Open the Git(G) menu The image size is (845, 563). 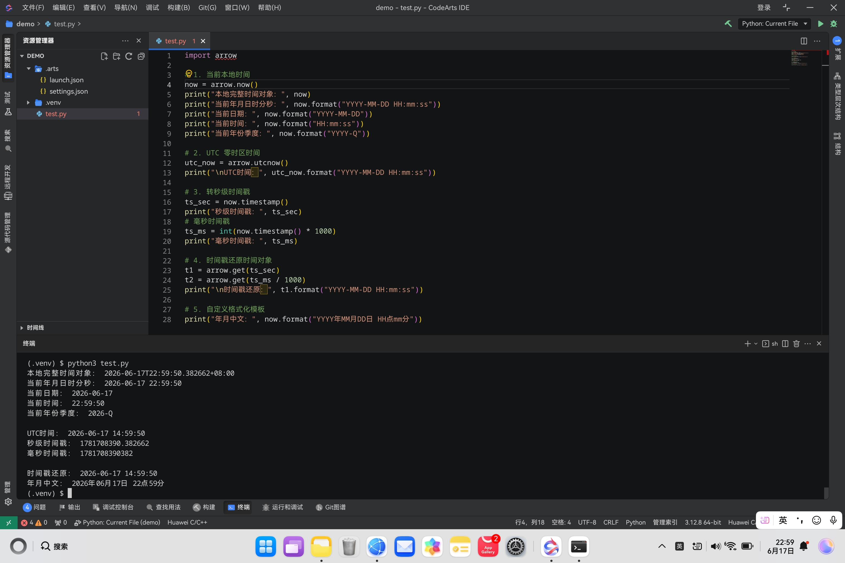[x=207, y=8]
